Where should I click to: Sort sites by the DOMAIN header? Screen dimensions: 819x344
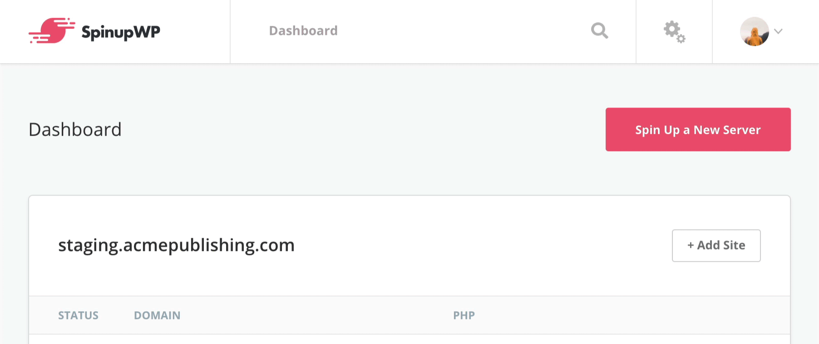(x=157, y=315)
